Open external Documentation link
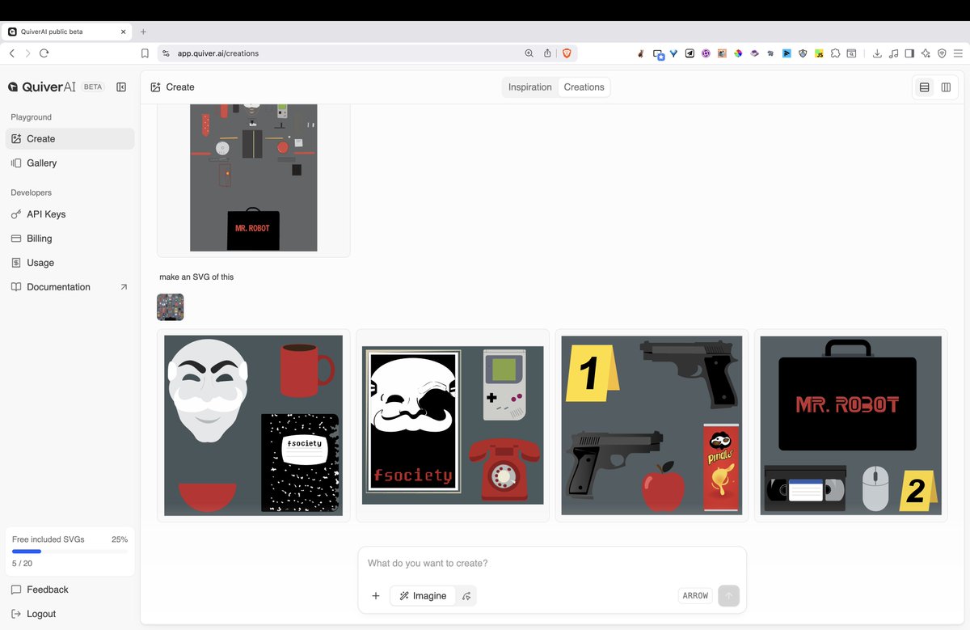Viewport: 970px width, 630px height. coord(70,287)
